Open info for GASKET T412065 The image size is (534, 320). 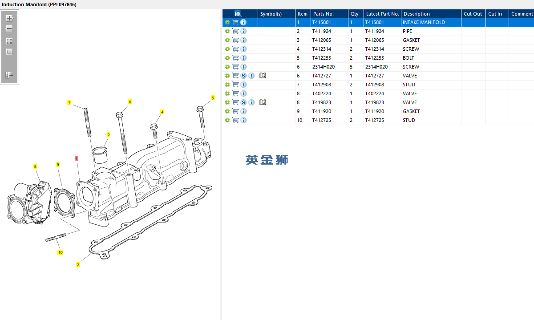243,40
